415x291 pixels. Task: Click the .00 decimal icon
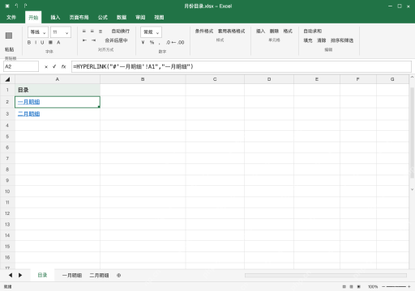pyautogui.click(x=181, y=42)
